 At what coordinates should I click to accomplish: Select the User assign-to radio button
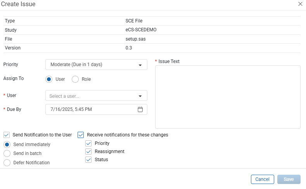[x=49, y=79]
